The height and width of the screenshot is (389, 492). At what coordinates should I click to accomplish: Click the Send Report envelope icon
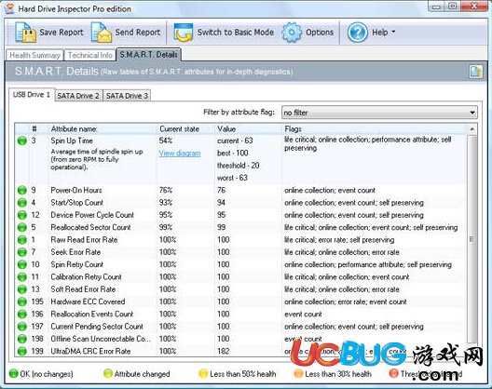tap(102, 33)
